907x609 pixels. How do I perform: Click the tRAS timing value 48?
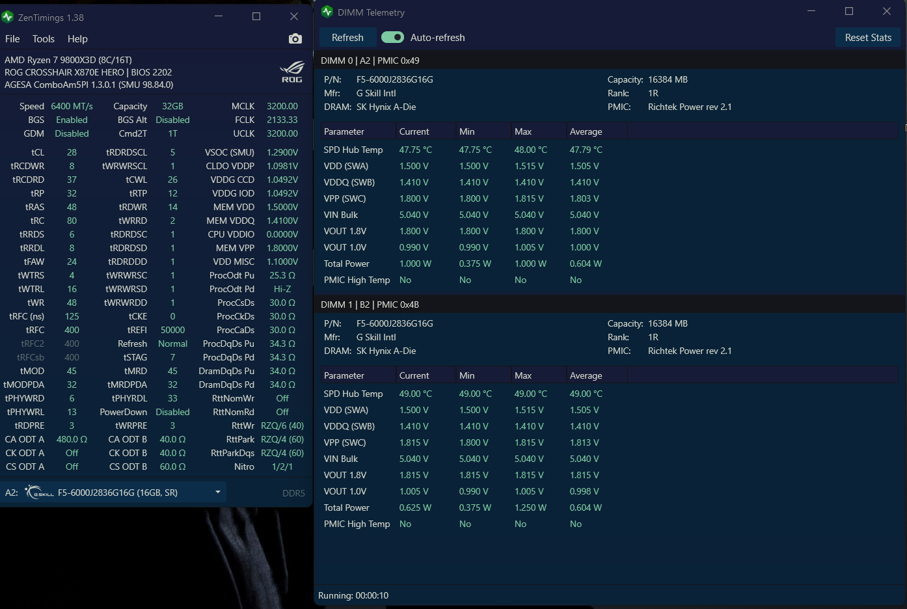[x=72, y=207]
